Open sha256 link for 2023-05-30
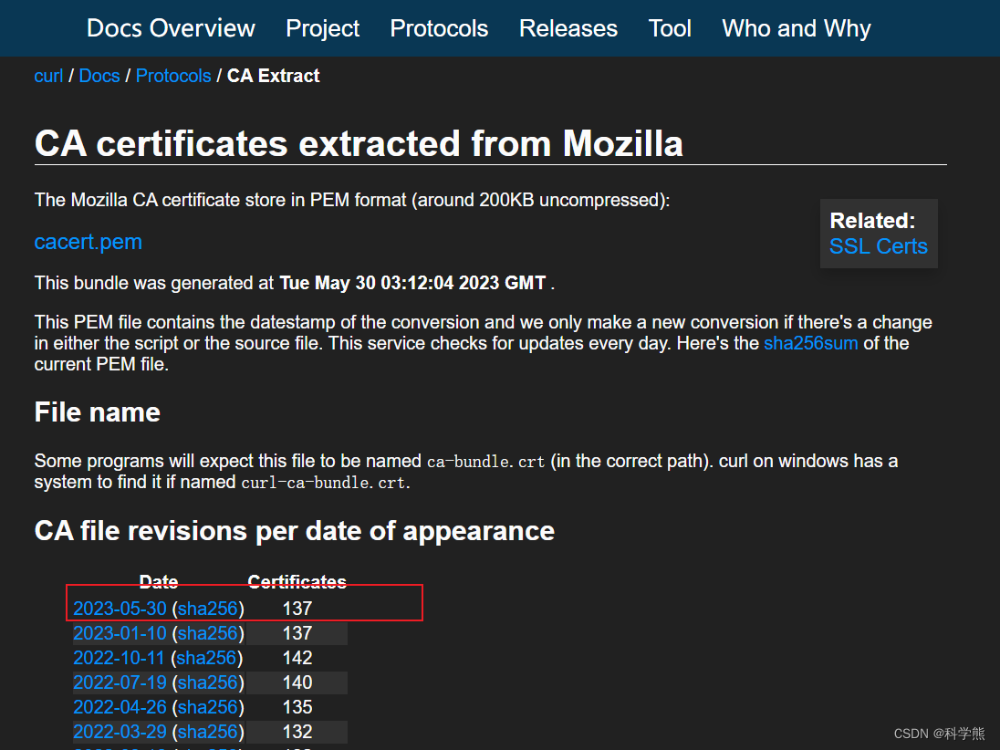Screen dimensions: 1000x750 pyautogui.click(x=208, y=609)
